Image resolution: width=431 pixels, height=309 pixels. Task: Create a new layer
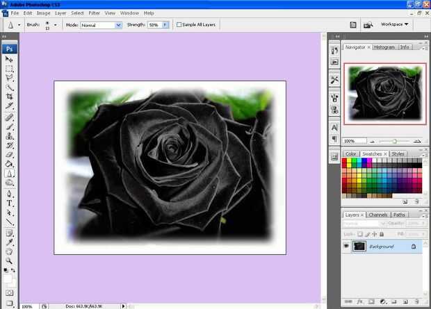click(405, 301)
